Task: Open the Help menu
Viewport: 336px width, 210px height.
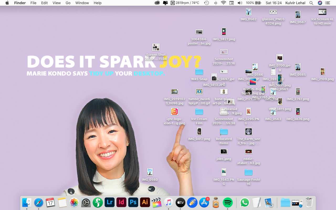Action: pyautogui.click(x=97, y=3)
